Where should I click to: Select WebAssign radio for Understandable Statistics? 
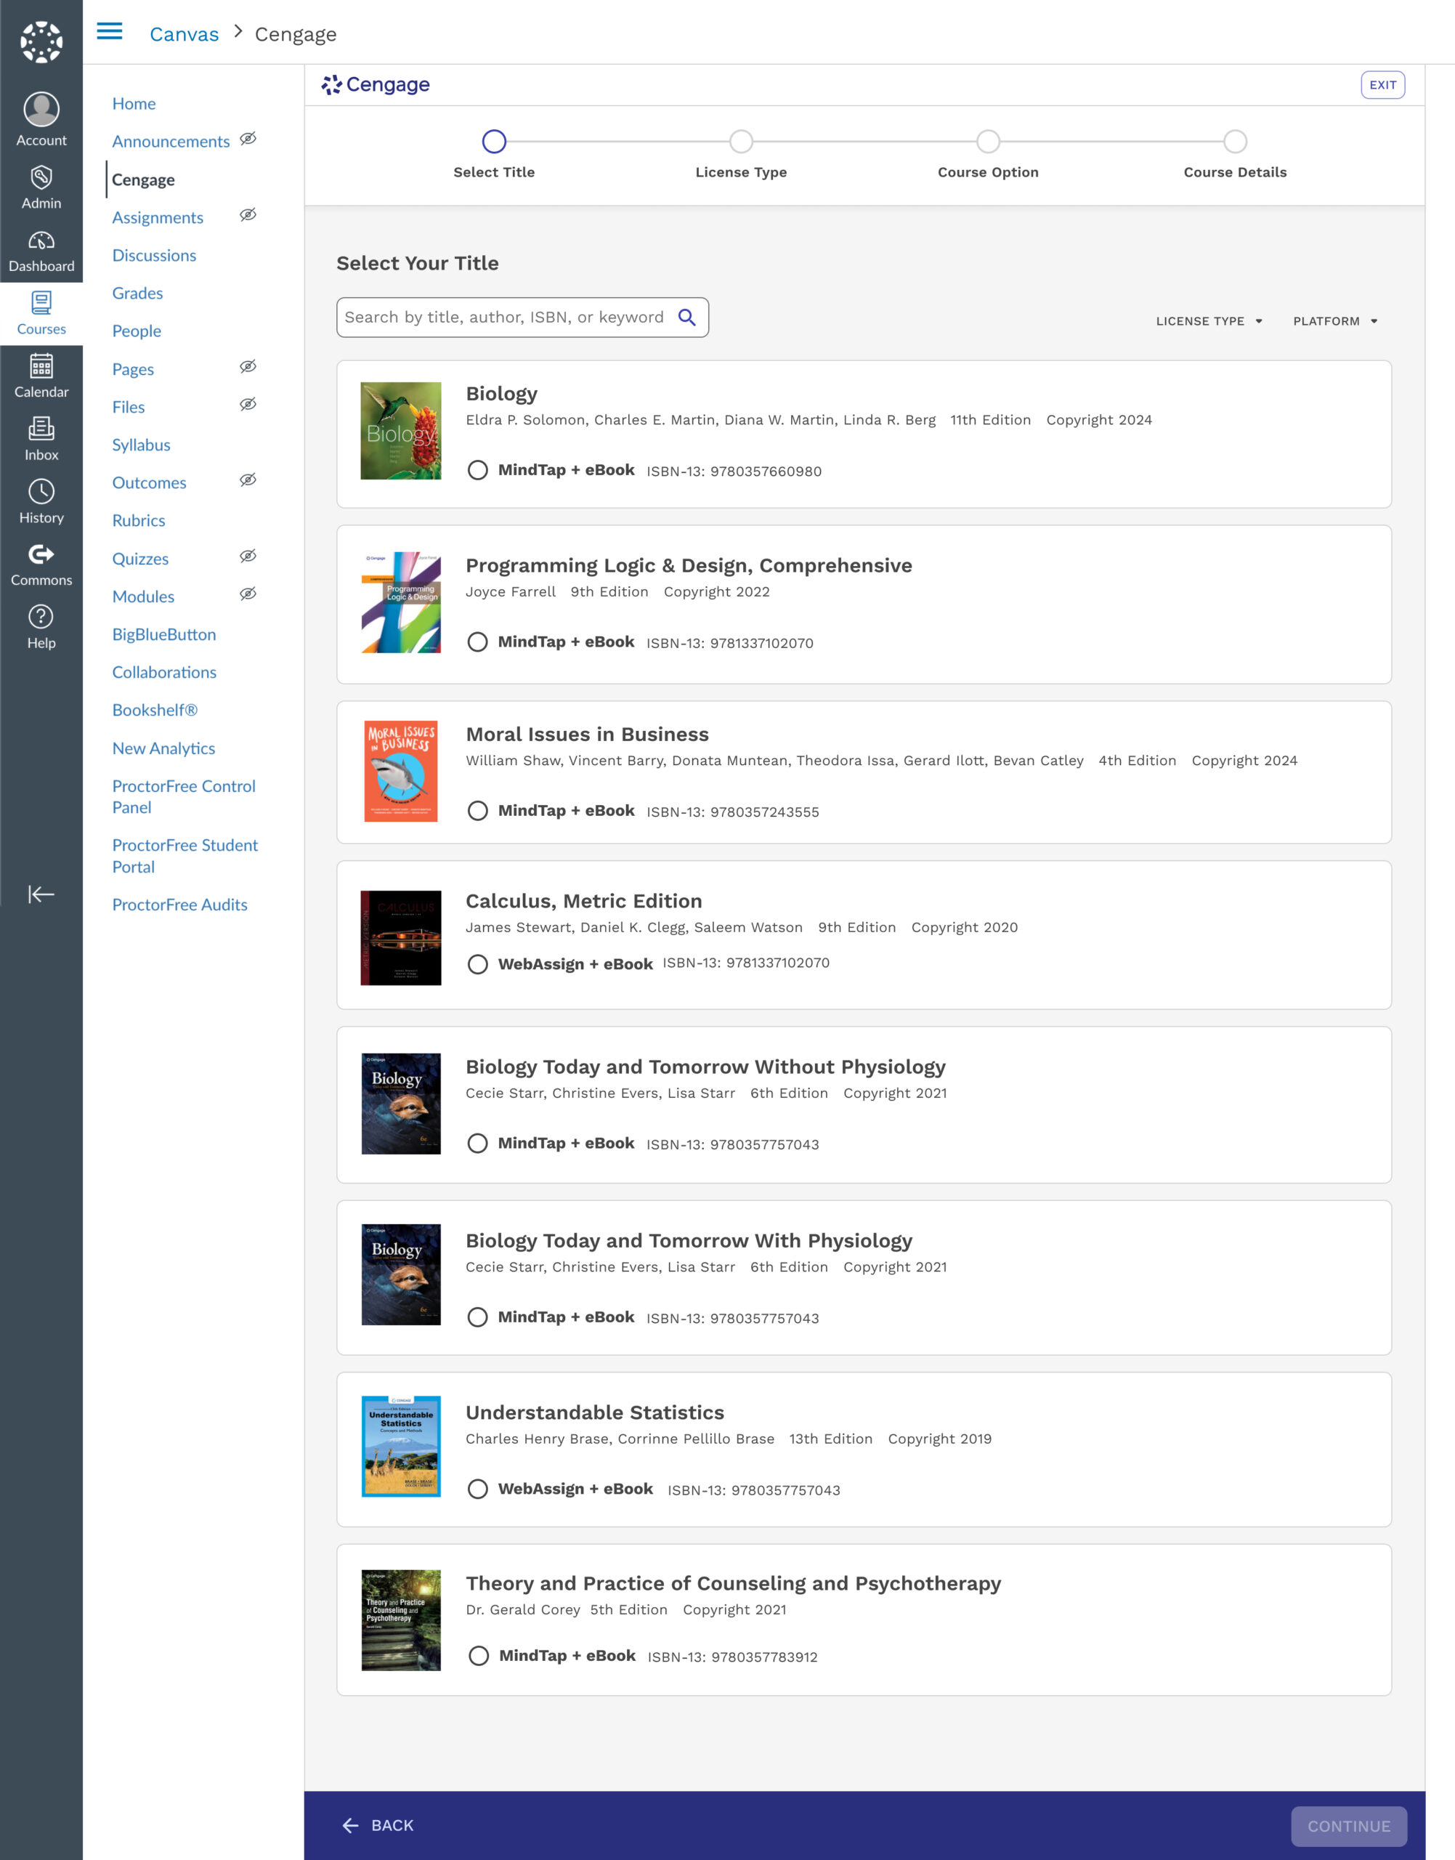point(478,1489)
